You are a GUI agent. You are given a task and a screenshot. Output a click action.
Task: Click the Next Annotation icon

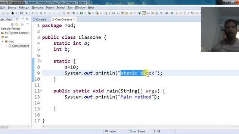point(177,13)
